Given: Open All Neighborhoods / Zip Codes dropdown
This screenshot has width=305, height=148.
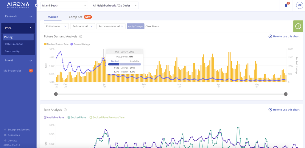Looking at the screenshot, I should point(115,5).
